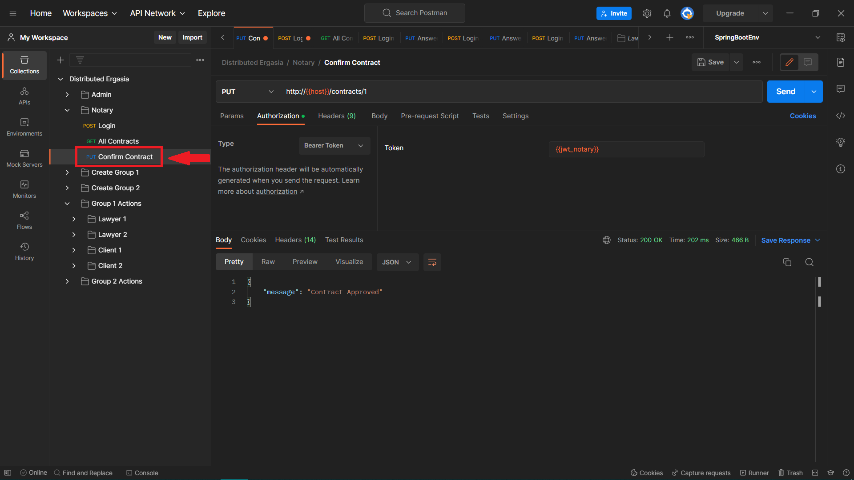Open the info icon in right sidebar
854x480 pixels.
click(841, 169)
